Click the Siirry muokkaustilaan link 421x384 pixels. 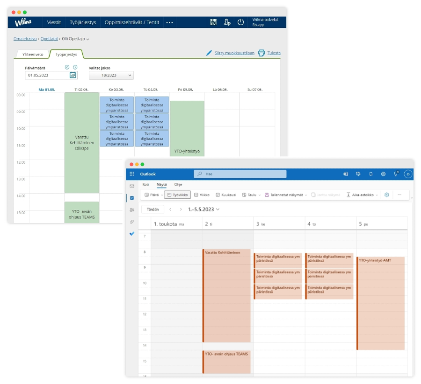[x=234, y=53]
